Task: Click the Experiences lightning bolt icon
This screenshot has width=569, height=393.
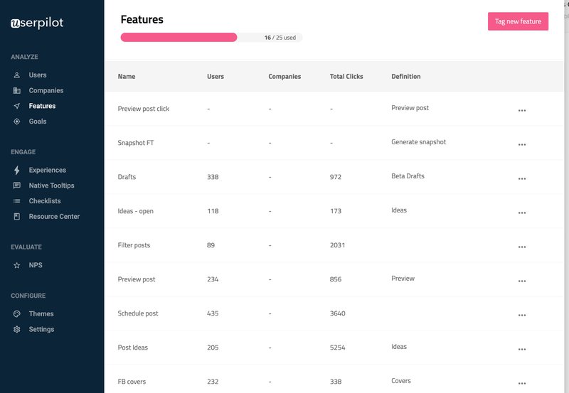Action: click(17, 171)
